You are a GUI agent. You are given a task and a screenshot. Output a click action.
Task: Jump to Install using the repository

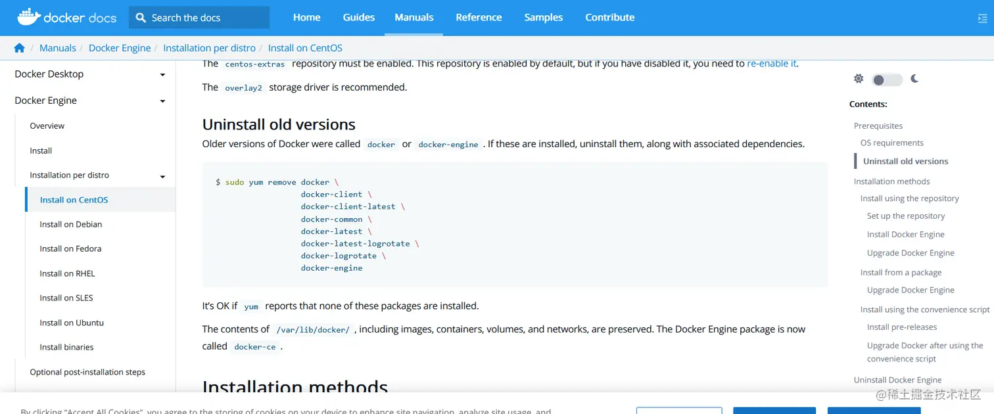tap(910, 198)
